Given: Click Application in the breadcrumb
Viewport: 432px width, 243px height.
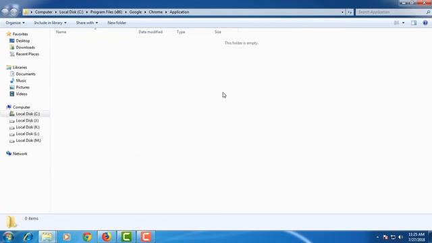Looking at the screenshot, I should click(x=179, y=12).
